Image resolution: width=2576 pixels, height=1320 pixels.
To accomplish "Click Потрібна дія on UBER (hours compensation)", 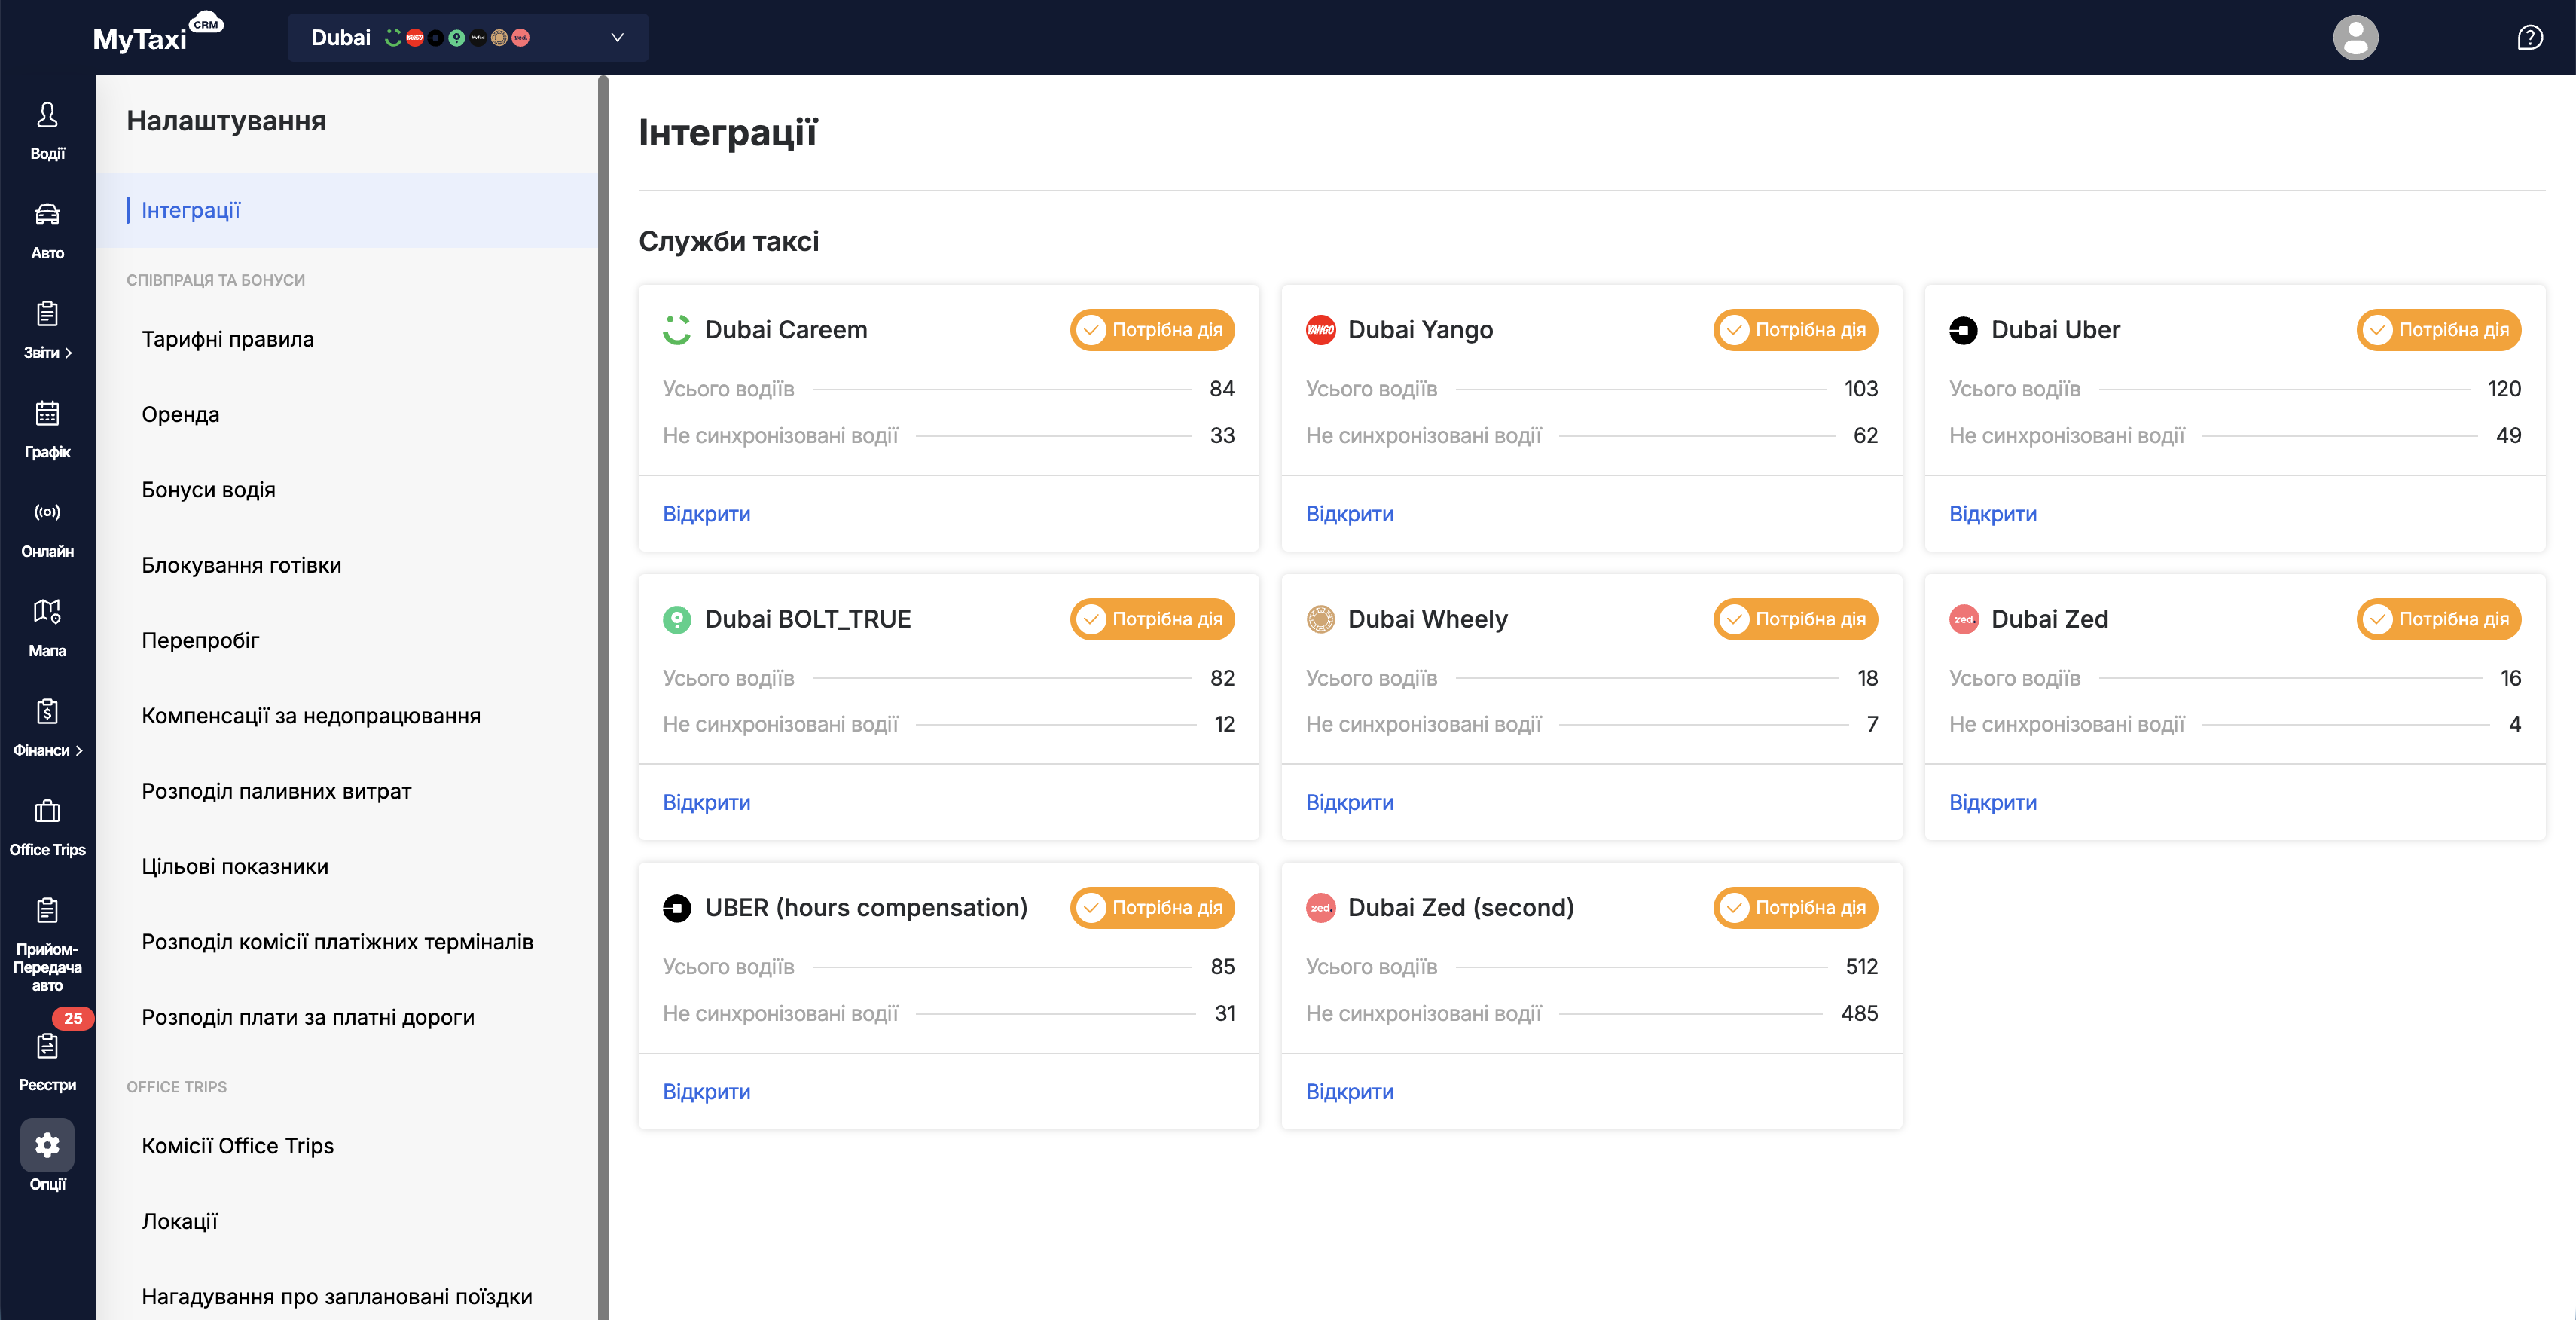I will pyautogui.click(x=1152, y=908).
